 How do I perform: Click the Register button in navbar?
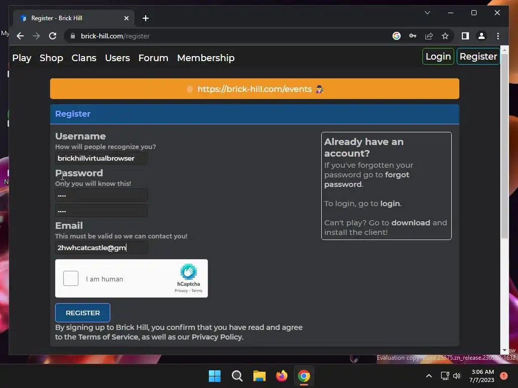click(478, 57)
